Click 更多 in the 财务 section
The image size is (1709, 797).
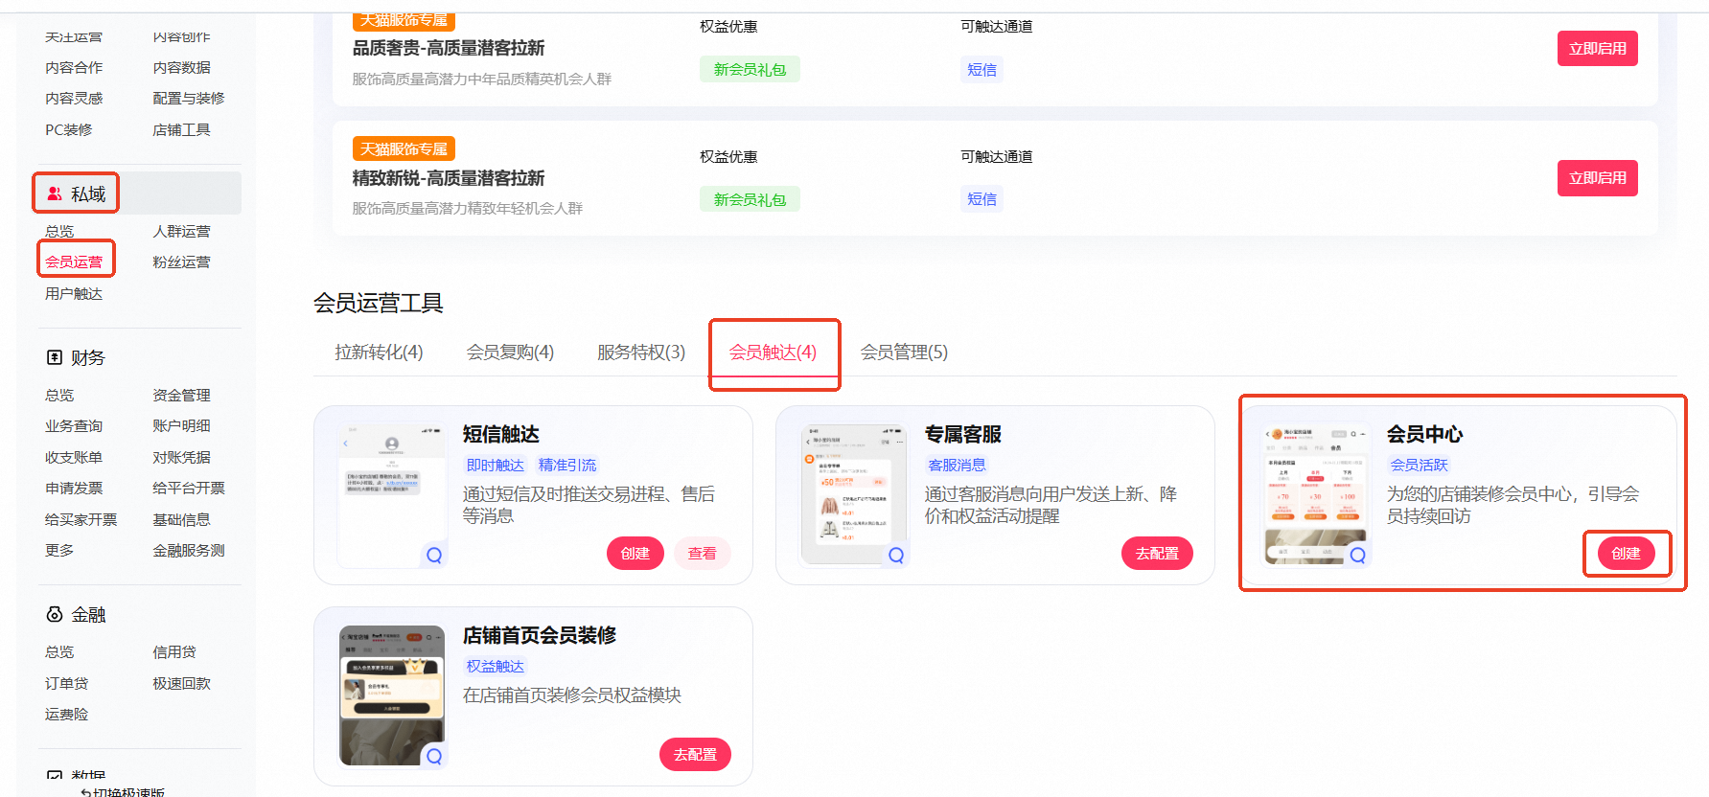[59, 550]
